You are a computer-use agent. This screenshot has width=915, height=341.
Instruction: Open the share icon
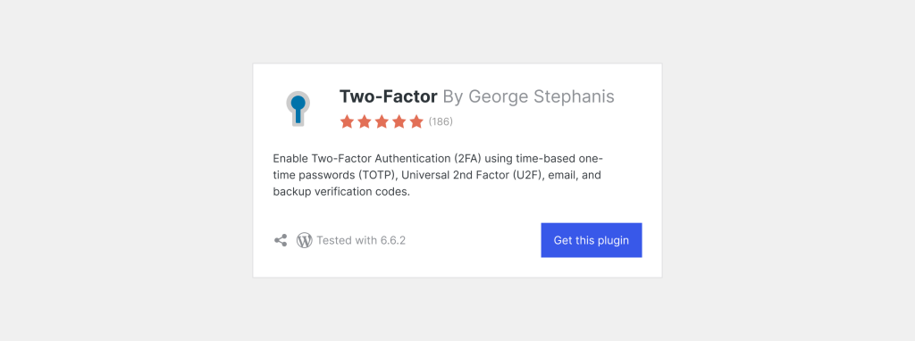tap(281, 240)
